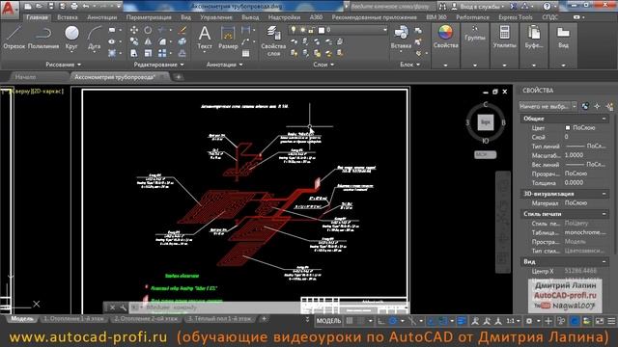618x347 pixels.
Task: Toggle lineweight display in status bar
Action: tap(462, 321)
